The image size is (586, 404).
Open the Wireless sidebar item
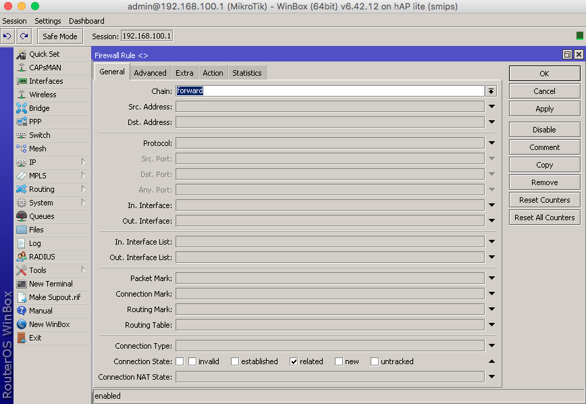click(x=53, y=95)
